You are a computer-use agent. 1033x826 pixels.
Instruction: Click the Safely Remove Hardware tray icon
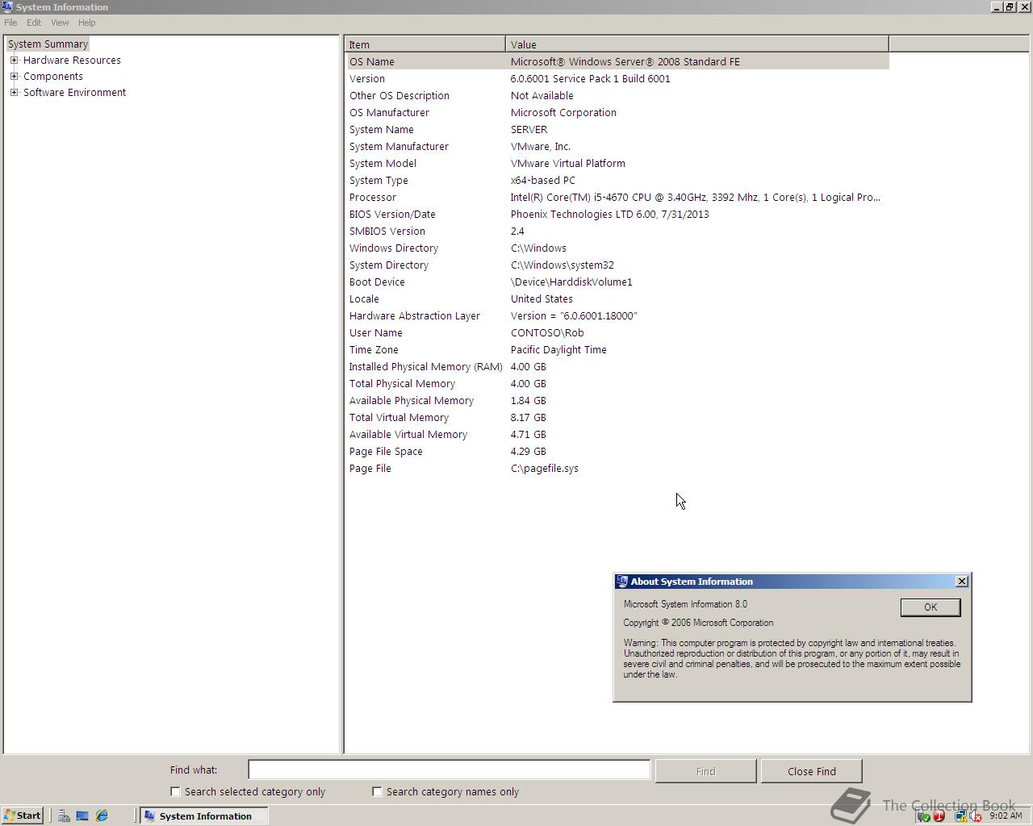click(924, 816)
